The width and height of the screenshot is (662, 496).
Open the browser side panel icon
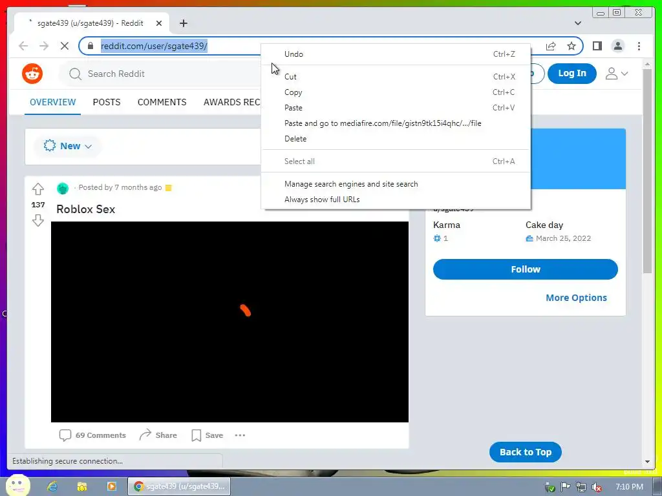click(x=597, y=46)
